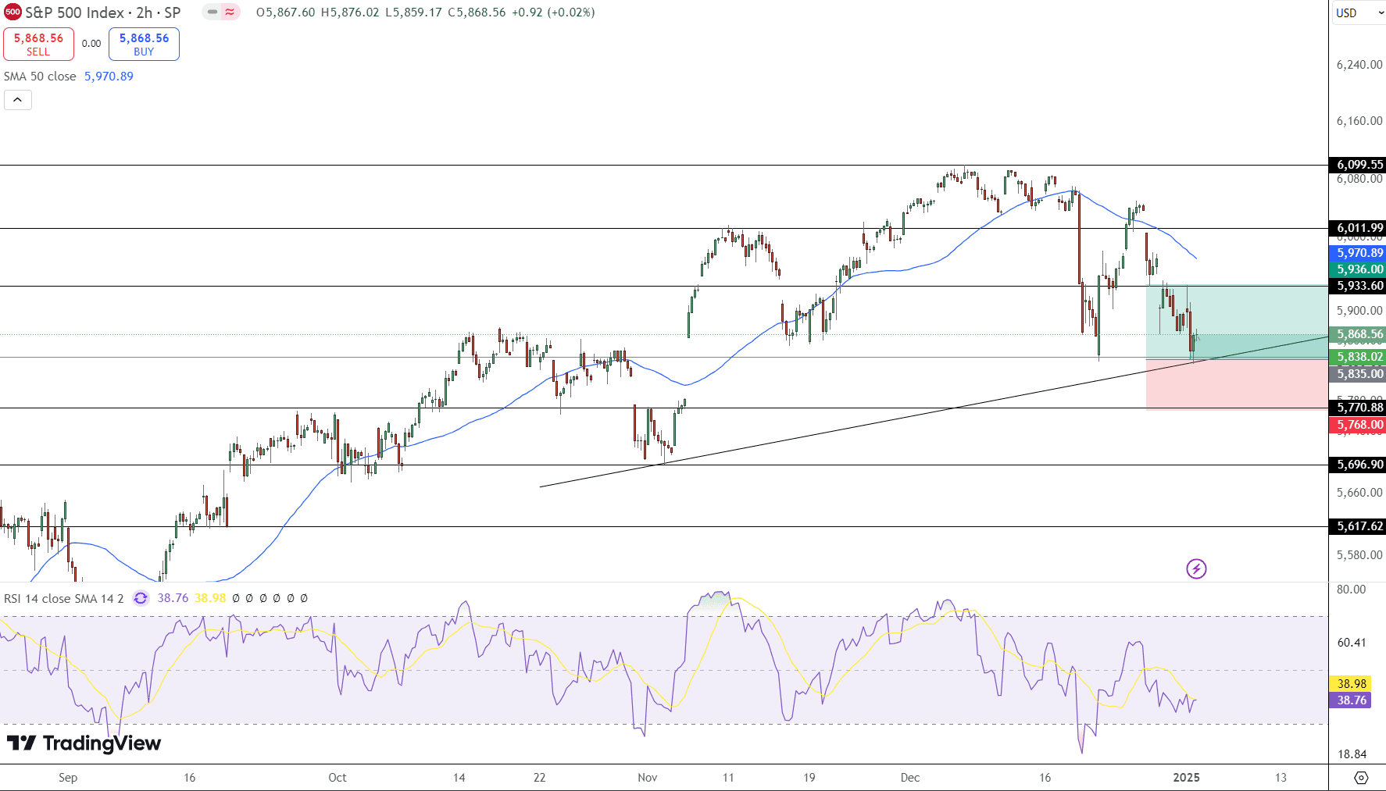Click the RSI value 38.76 in the legend
1386x791 pixels.
(x=173, y=598)
